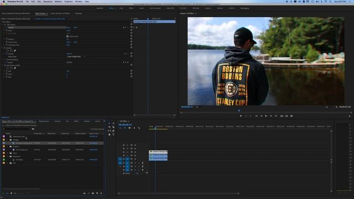Toggle Scale stopwatch animation
Image resolution: width=354 pixels, height=199 pixels.
[x=7, y=30]
